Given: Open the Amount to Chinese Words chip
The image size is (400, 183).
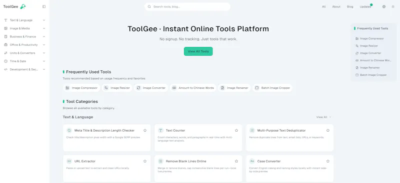Looking at the screenshot, I should [193, 88].
